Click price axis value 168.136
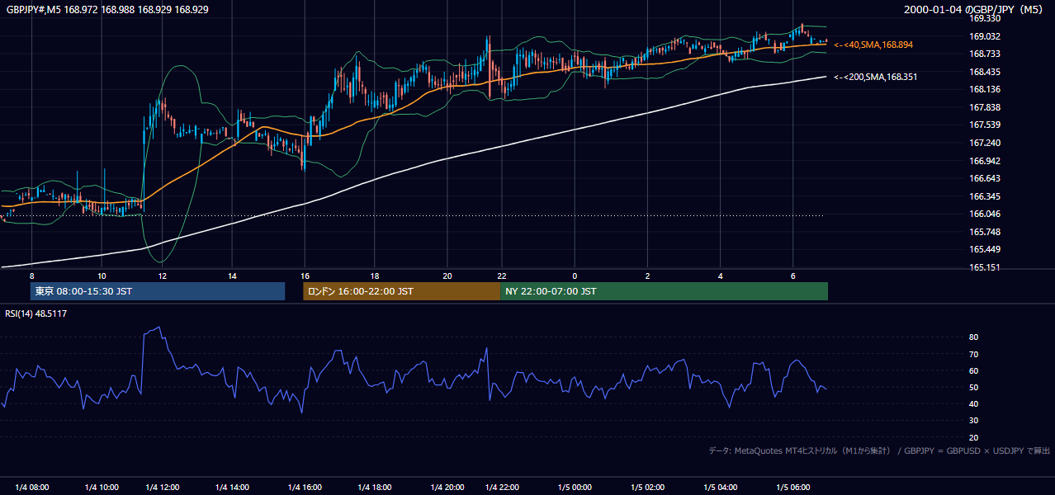The width and height of the screenshot is (1055, 495). point(985,89)
